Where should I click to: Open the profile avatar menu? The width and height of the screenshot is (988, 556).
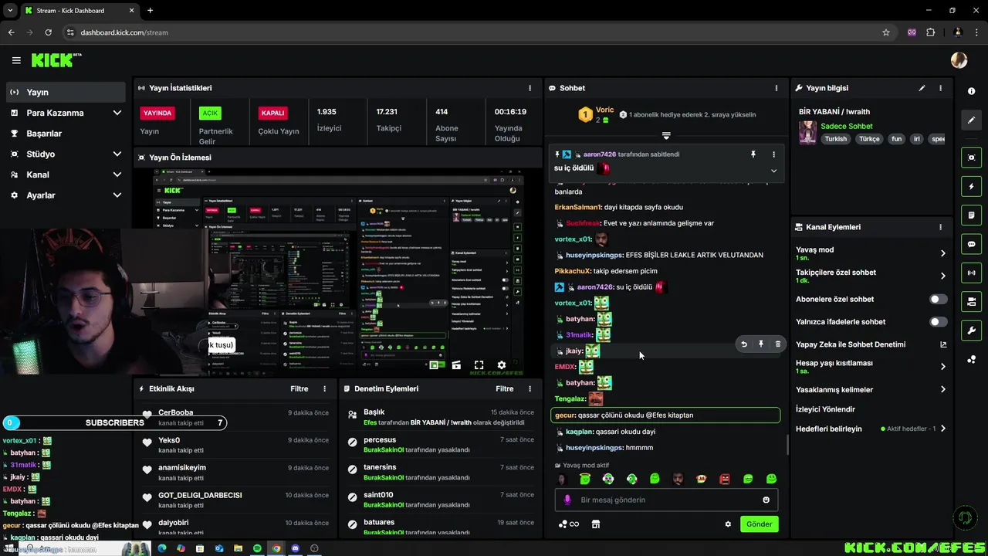tap(959, 60)
